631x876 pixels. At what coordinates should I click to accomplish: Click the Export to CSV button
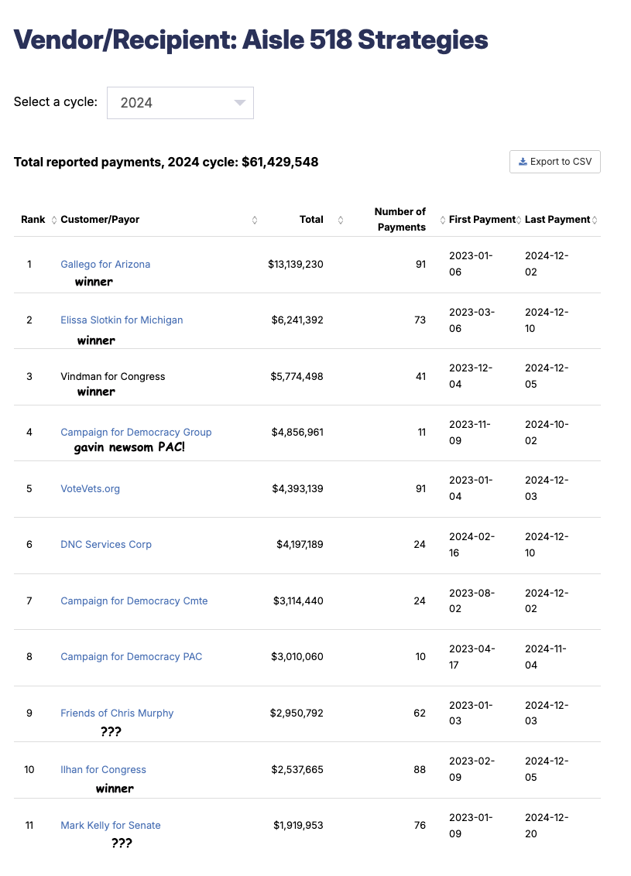pyautogui.click(x=554, y=162)
